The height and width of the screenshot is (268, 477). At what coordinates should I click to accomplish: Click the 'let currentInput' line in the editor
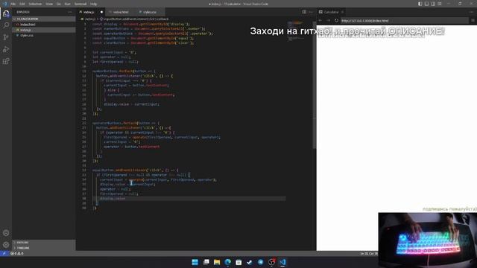click(x=114, y=52)
